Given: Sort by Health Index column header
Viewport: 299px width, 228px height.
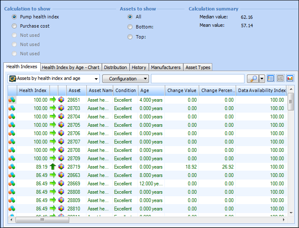Looking at the screenshot, I should click(33, 90).
